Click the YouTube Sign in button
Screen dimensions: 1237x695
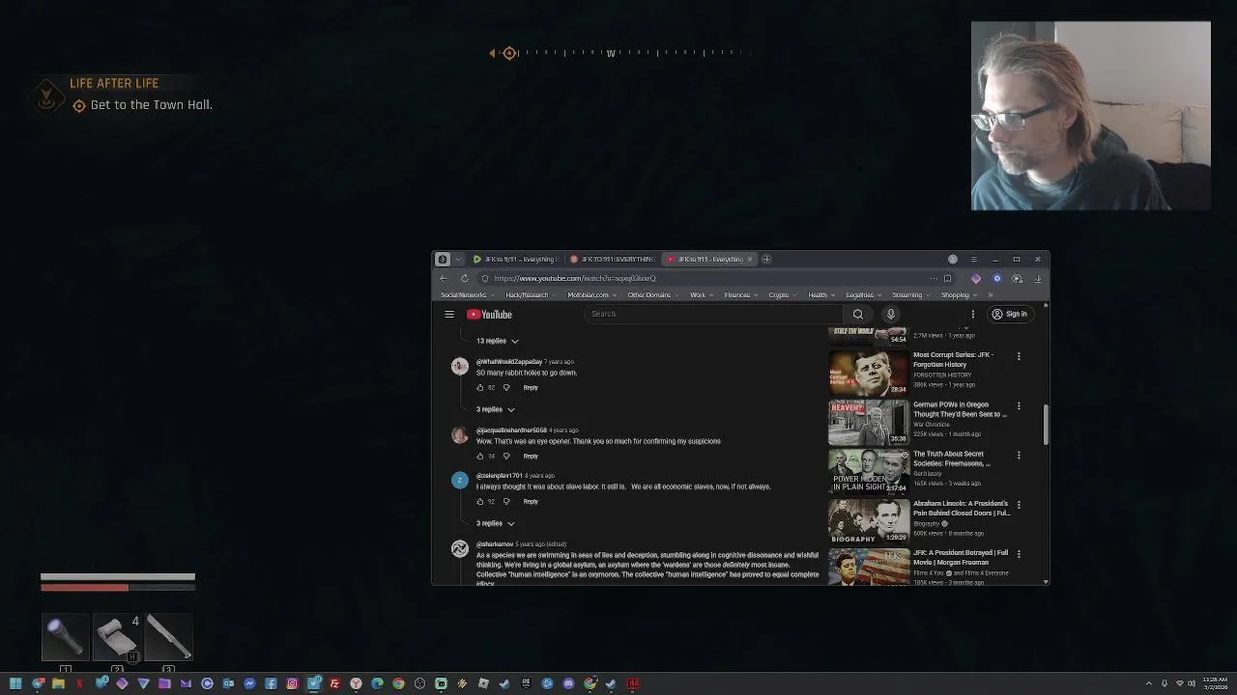[x=1009, y=314]
